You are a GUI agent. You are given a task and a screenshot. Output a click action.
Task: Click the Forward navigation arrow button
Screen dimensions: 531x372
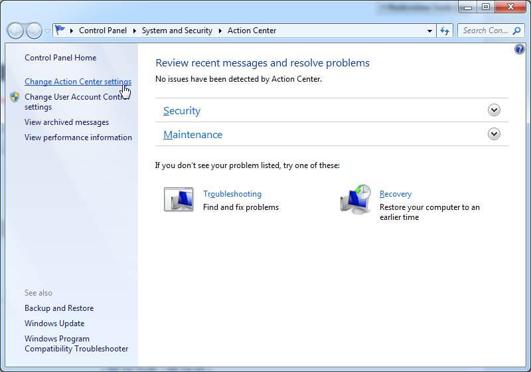[x=34, y=31]
